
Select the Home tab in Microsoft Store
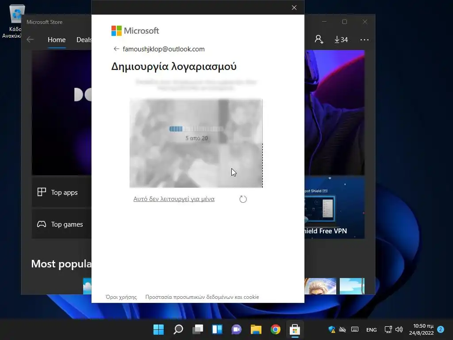pos(57,39)
